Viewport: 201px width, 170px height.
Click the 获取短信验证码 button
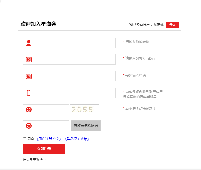tap(86, 125)
